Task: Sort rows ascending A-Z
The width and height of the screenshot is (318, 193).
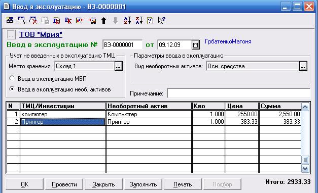Action: (127, 20)
